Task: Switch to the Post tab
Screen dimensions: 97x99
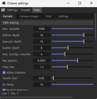Action: pyautogui.click(x=48, y=16)
